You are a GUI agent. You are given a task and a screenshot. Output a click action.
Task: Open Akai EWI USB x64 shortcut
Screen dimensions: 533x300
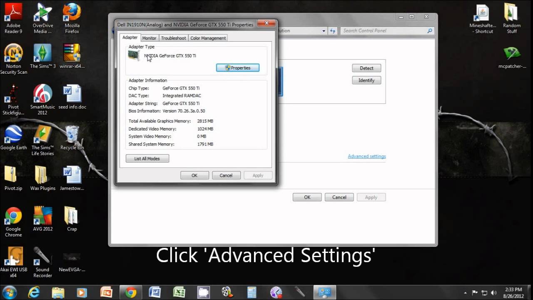(13, 262)
